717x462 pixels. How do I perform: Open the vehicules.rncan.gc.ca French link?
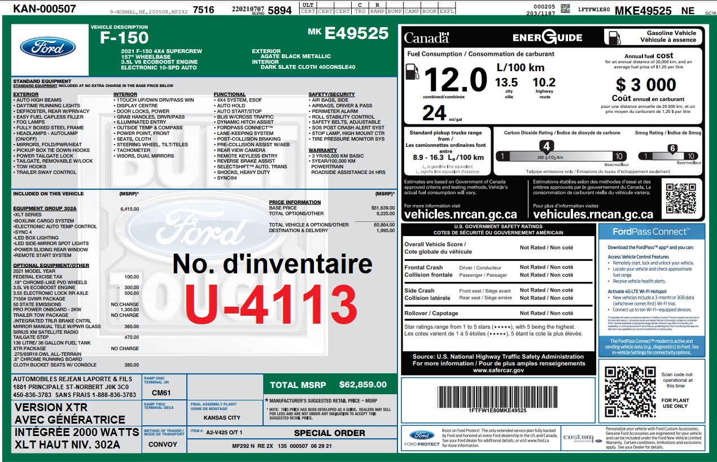(593, 215)
